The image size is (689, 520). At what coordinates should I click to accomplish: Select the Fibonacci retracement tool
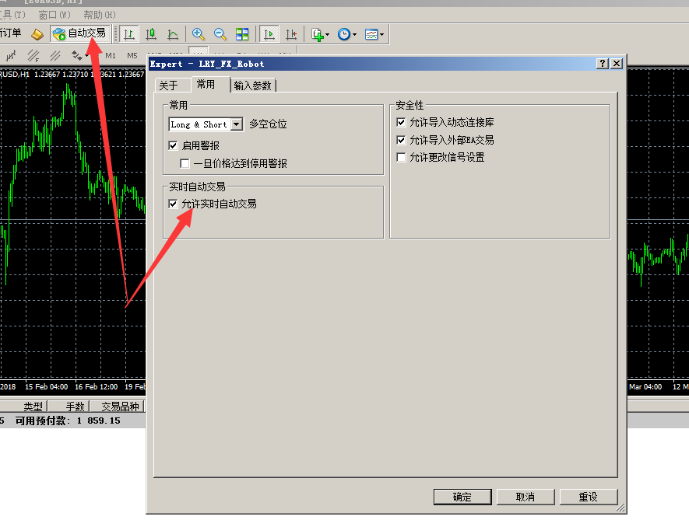[x=33, y=56]
